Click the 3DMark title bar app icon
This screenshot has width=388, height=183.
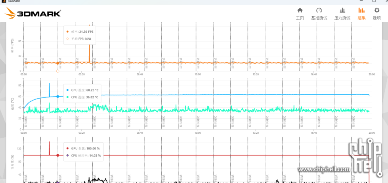4,2
